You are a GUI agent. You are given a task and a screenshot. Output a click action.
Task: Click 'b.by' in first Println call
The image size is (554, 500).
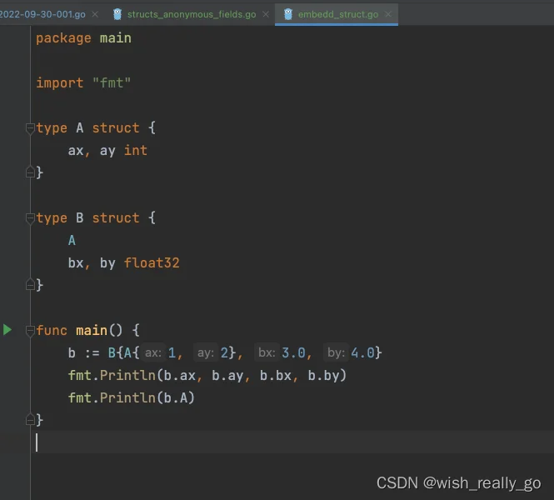pos(323,375)
